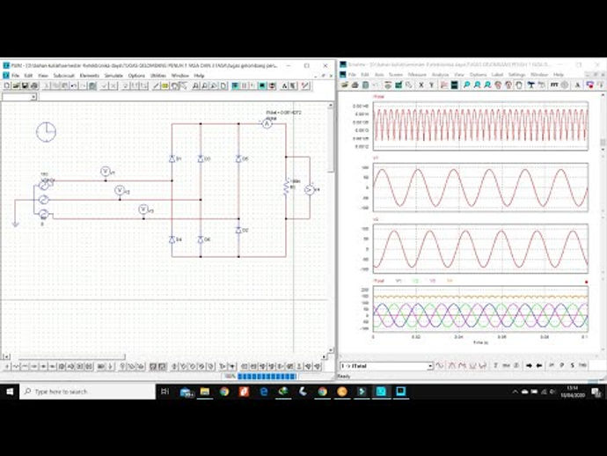Select the yellow Label tool in PSIM
Viewport: 607px width, 456px height.
(x=165, y=85)
